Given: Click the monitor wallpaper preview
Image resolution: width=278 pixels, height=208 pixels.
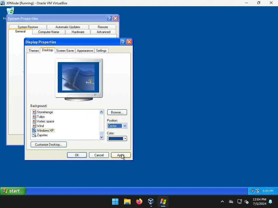Looking at the screenshot, I should [x=78, y=77].
